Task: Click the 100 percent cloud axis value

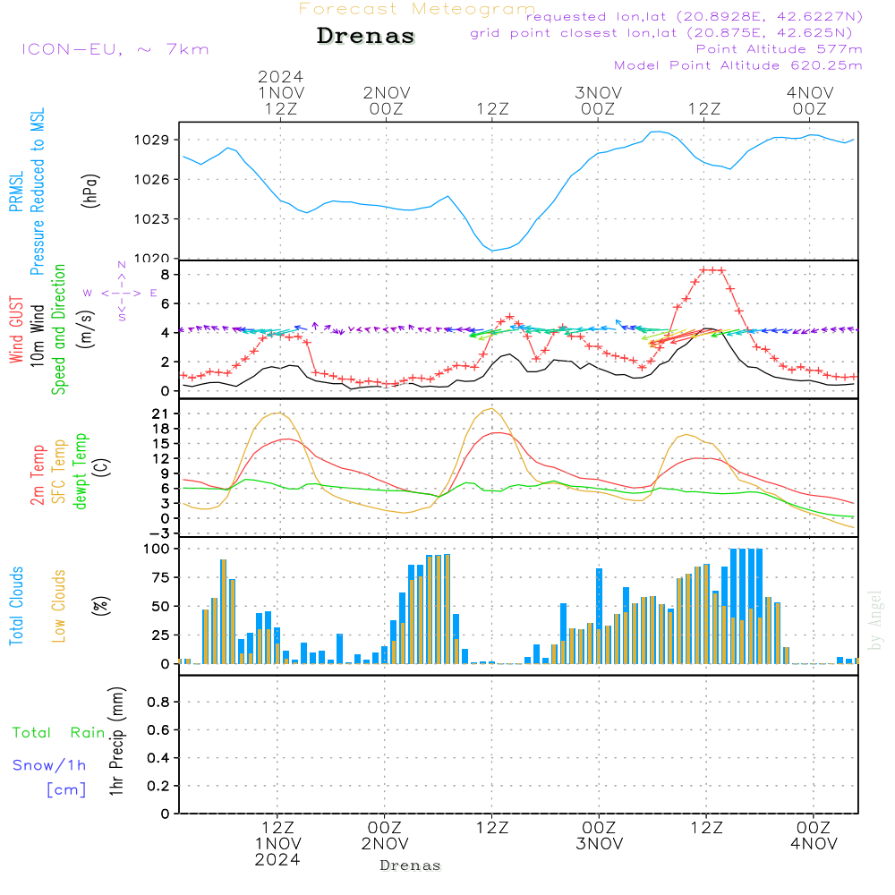Action: pos(156,549)
